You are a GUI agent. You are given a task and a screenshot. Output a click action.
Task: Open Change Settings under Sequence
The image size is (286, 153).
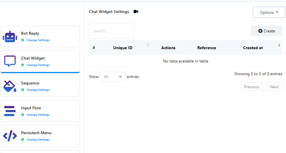pyautogui.click(x=38, y=90)
